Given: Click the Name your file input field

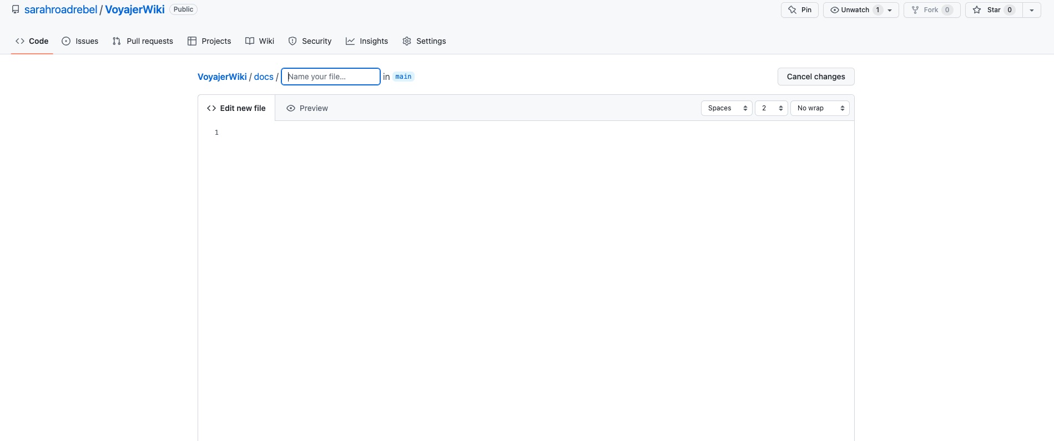Looking at the screenshot, I should coord(331,77).
